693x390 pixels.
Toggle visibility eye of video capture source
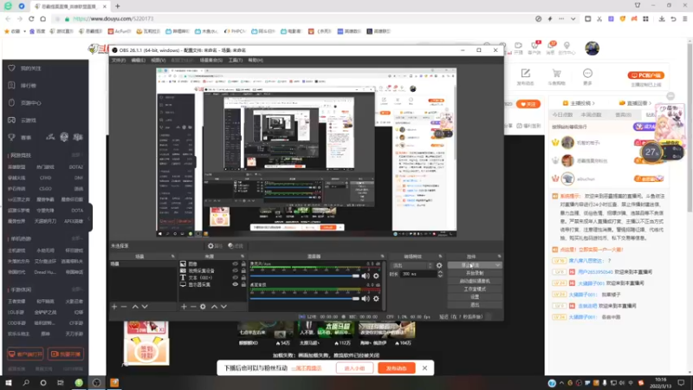[x=235, y=270]
